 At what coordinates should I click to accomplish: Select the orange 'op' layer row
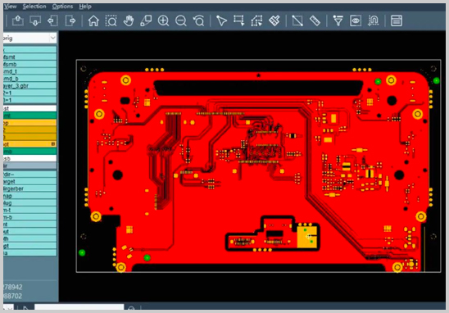coord(29,123)
